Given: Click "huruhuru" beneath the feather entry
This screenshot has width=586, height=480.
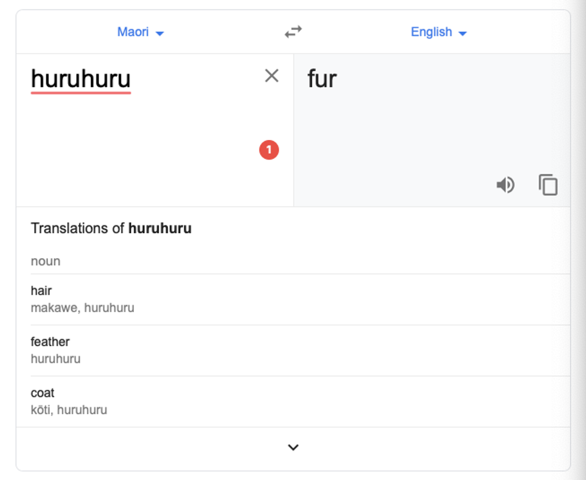Looking at the screenshot, I should pos(56,359).
